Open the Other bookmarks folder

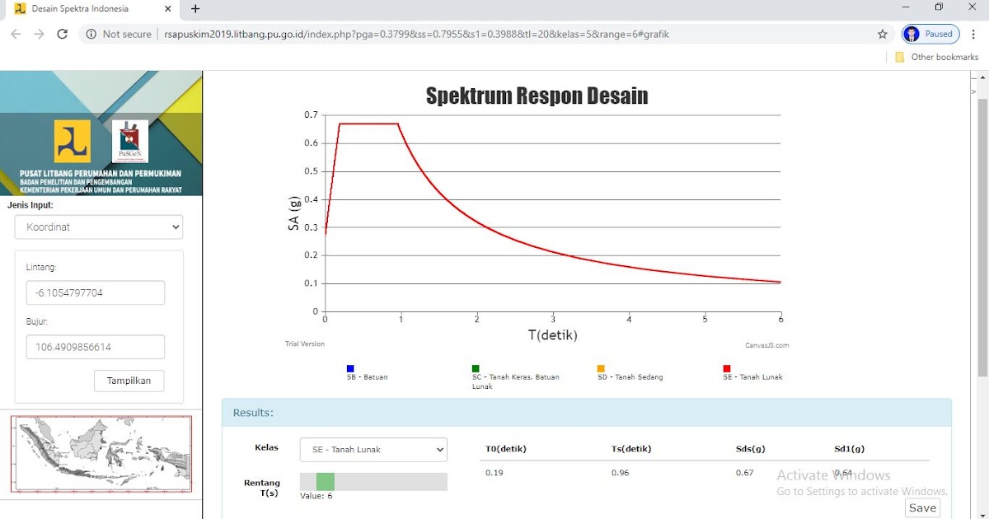click(936, 57)
